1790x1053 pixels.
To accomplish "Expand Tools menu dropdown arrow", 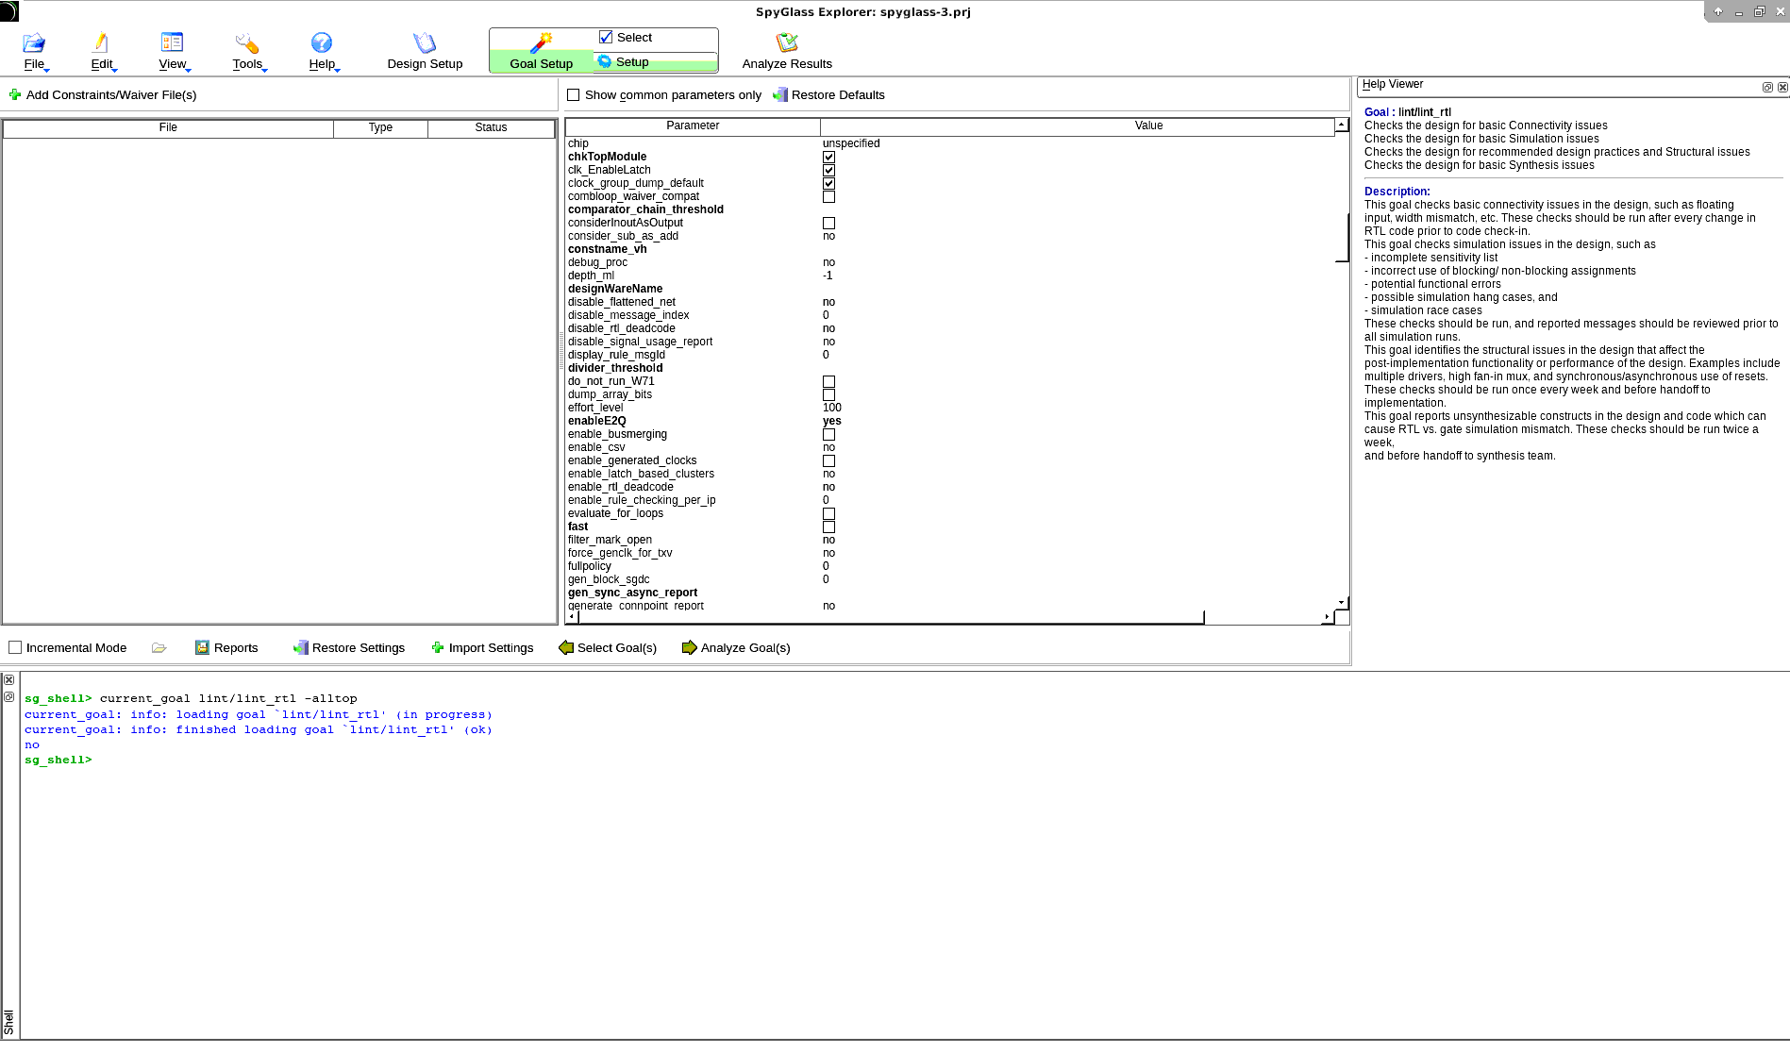I will point(264,70).
